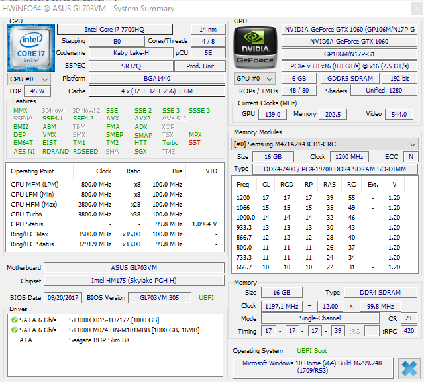The height and width of the screenshot is (382, 424).
Task: Click the module clock 1200 MHz value
Action: coord(349,157)
